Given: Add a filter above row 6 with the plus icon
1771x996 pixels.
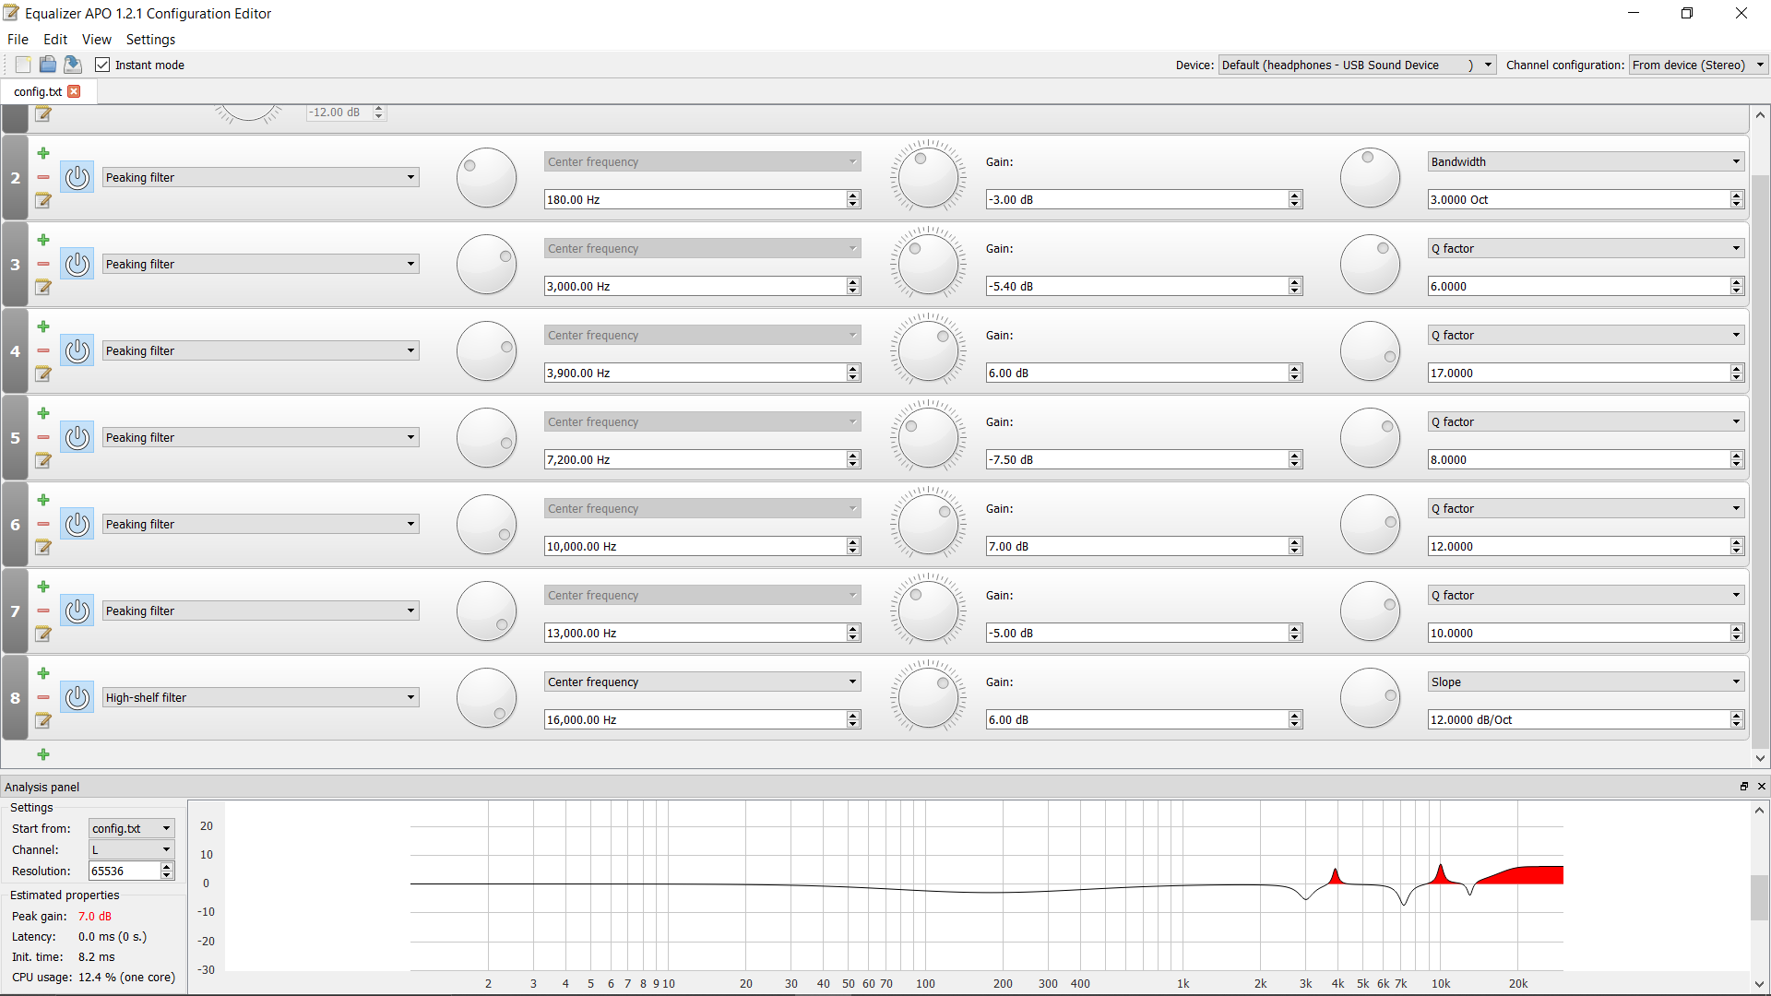Looking at the screenshot, I should 43,500.
